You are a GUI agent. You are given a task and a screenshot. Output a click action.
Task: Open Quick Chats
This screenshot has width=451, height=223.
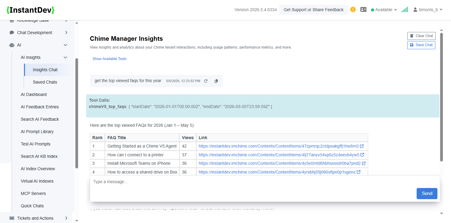click(x=32, y=206)
